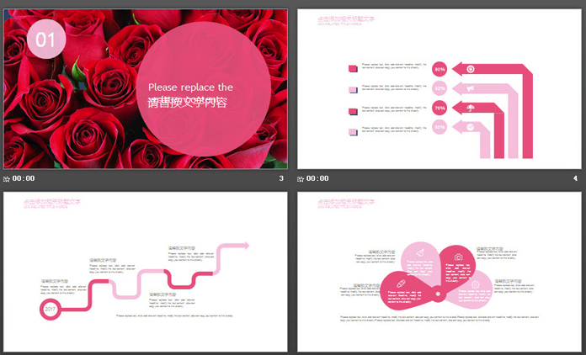The height and width of the screenshot is (355, 586).
Task: Click the 00:00 timing under the arrows slide
Action: tap(317, 178)
